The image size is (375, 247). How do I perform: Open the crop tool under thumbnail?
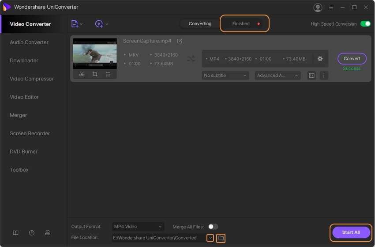(x=95, y=74)
